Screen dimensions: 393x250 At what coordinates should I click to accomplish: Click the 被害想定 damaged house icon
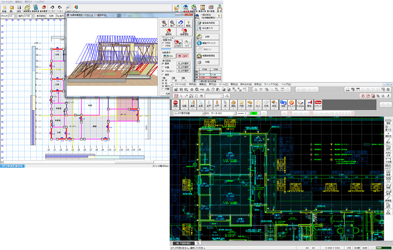point(184,32)
